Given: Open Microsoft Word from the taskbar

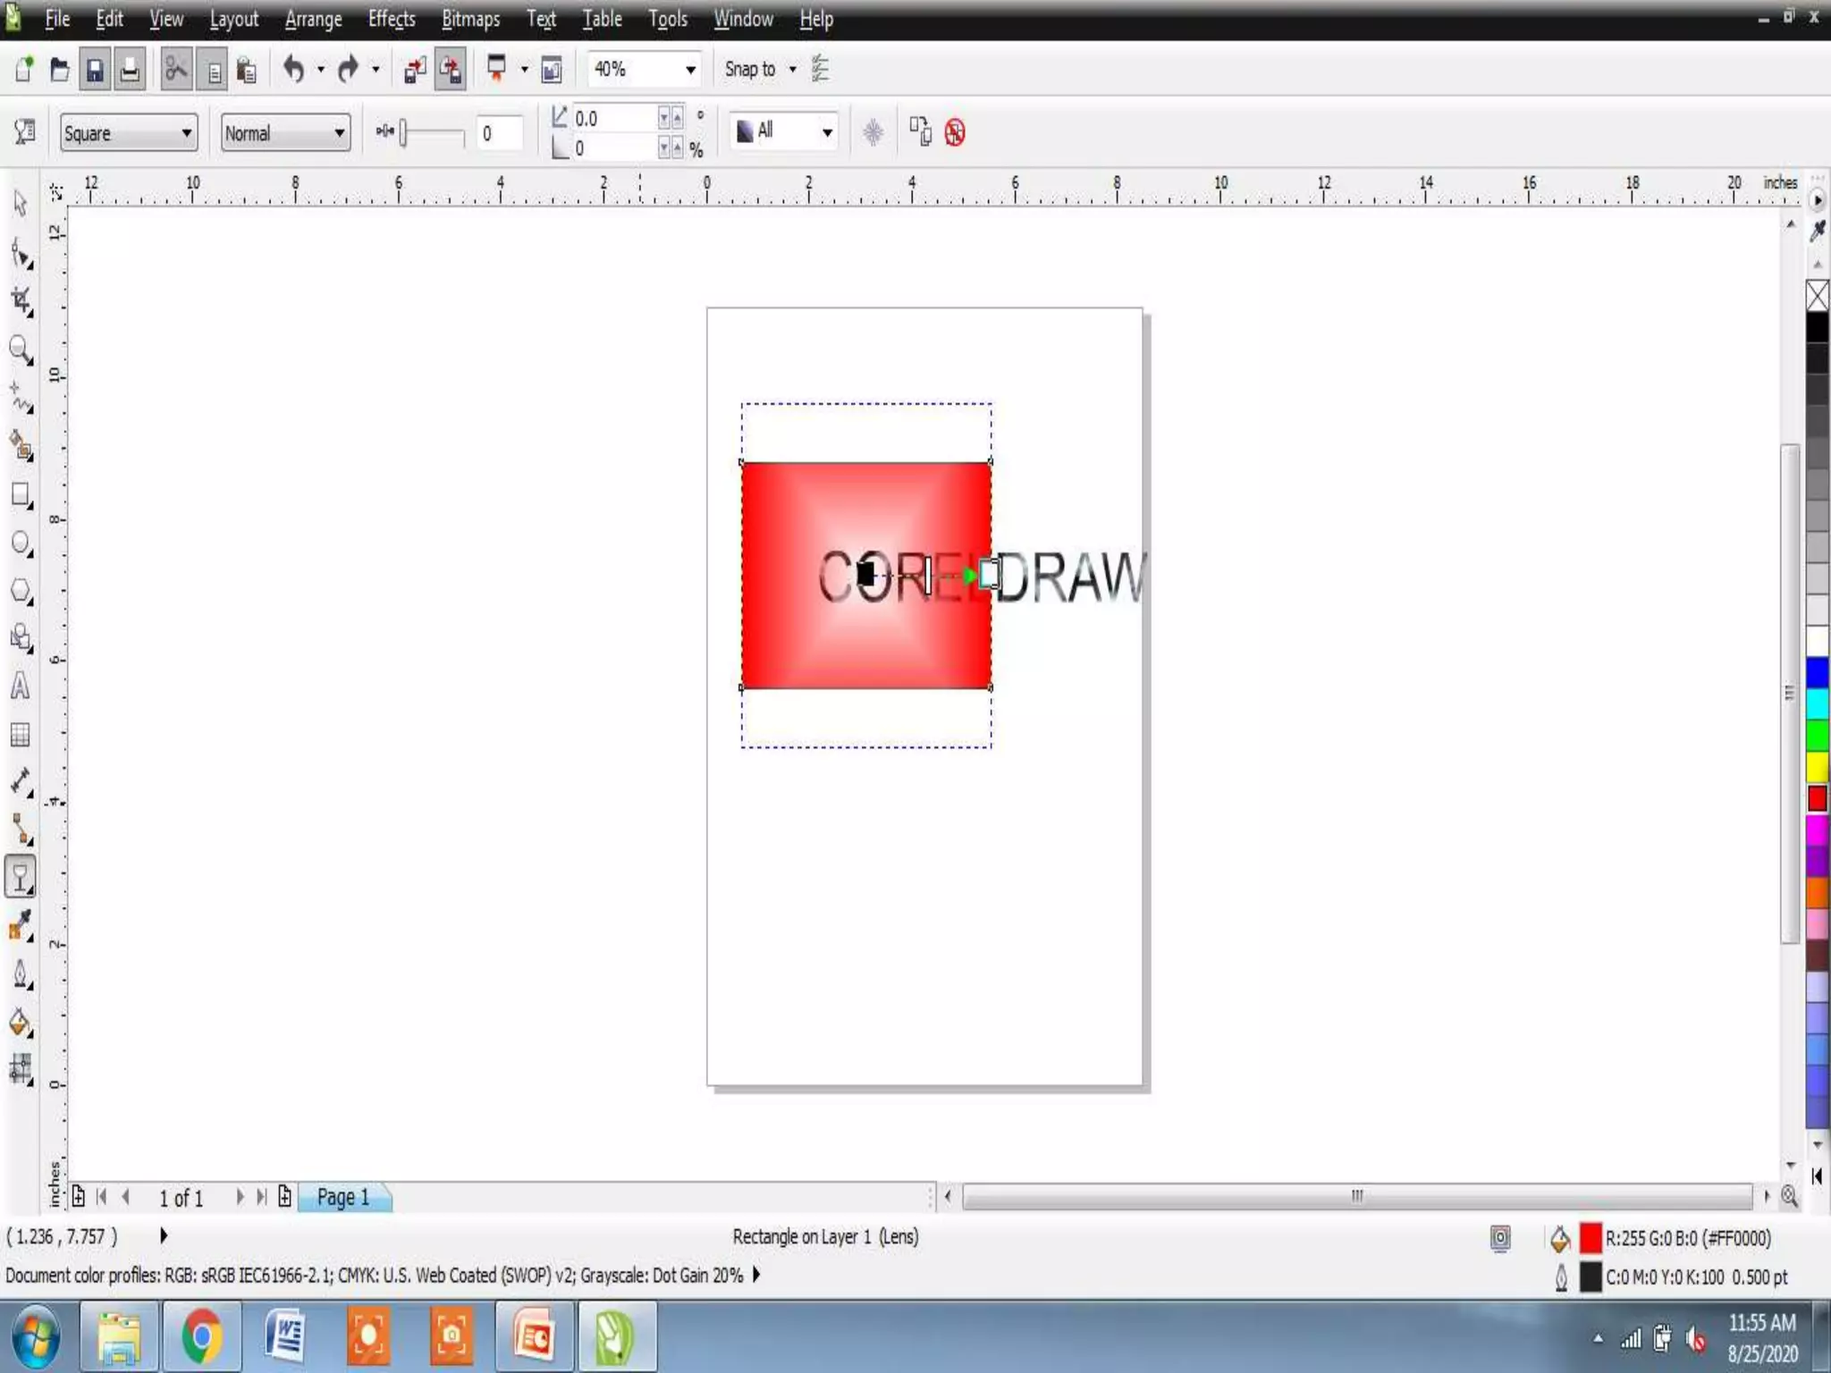Looking at the screenshot, I should coord(284,1336).
